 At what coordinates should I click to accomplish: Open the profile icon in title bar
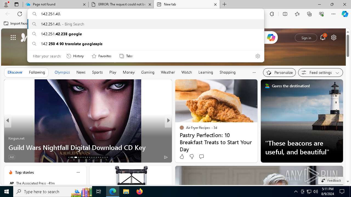click(6, 4)
